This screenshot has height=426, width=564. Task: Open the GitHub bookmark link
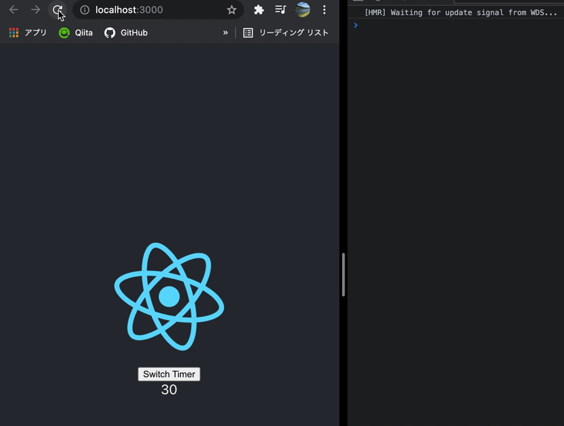[125, 32]
